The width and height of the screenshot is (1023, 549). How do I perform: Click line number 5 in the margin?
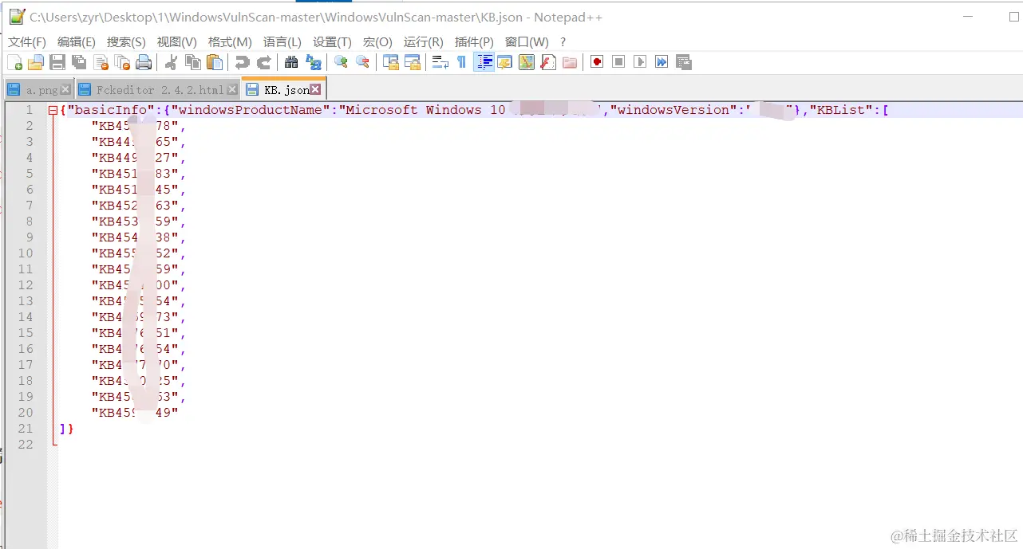[30, 174]
